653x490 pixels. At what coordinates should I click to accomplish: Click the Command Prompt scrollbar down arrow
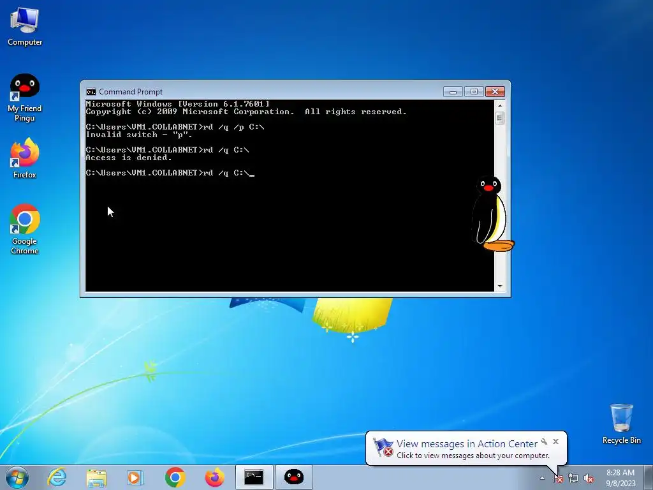pos(500,286)
